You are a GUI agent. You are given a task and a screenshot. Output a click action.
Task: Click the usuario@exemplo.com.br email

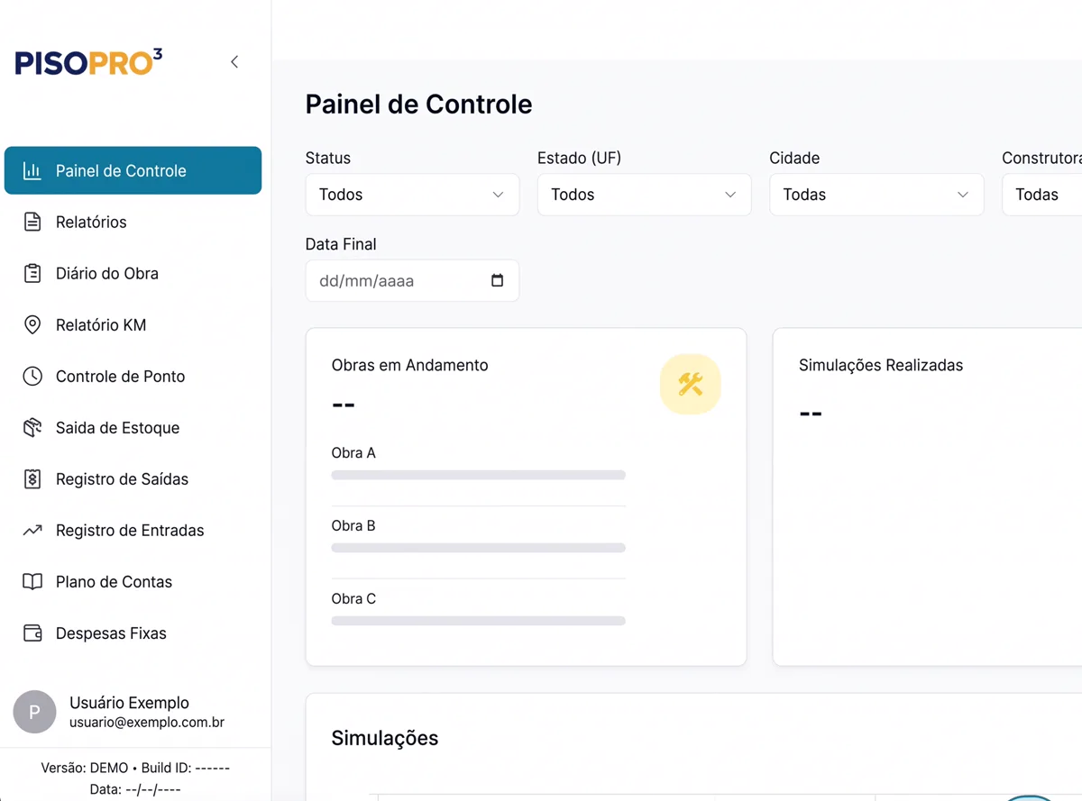coord(147,723)
